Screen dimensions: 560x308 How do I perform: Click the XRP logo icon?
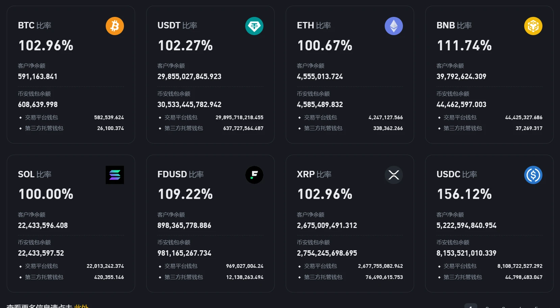coord(393,175)
